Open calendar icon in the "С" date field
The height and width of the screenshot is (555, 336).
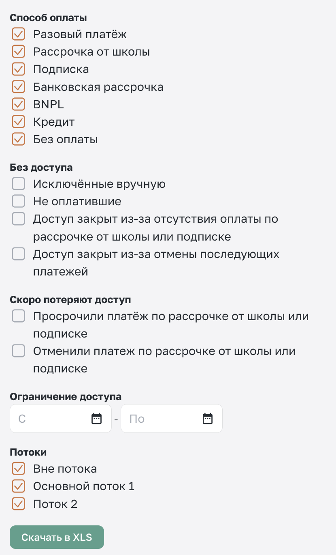(x=97, y=418)
